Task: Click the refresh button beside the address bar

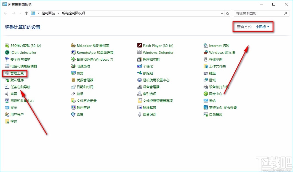Action: (x=227, y=13)
